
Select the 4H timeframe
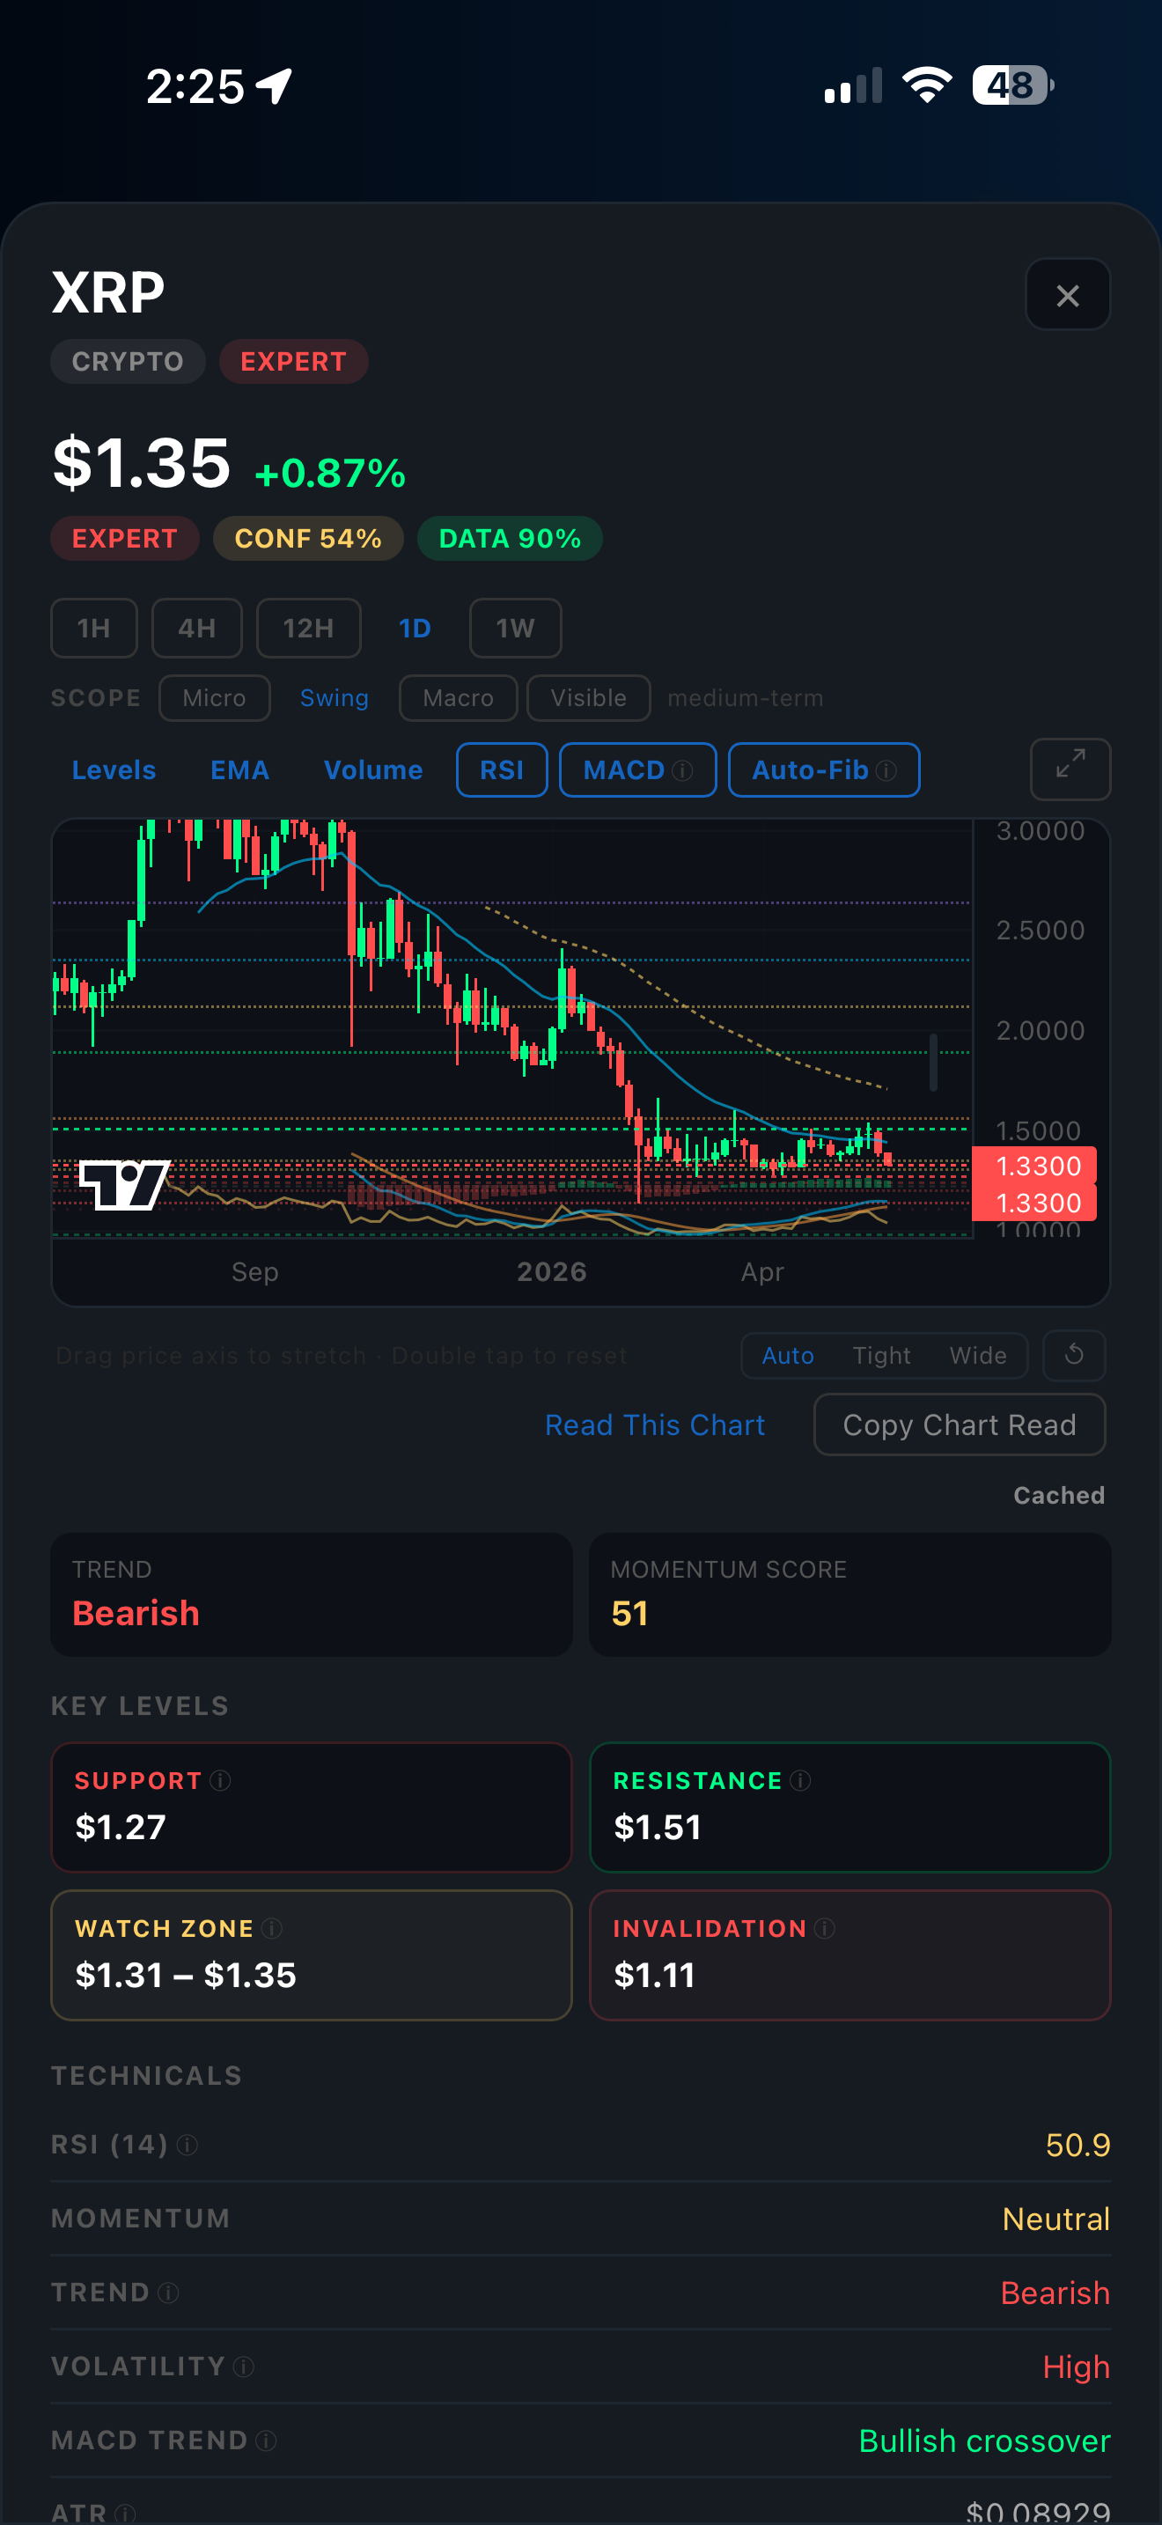(197, 629)
